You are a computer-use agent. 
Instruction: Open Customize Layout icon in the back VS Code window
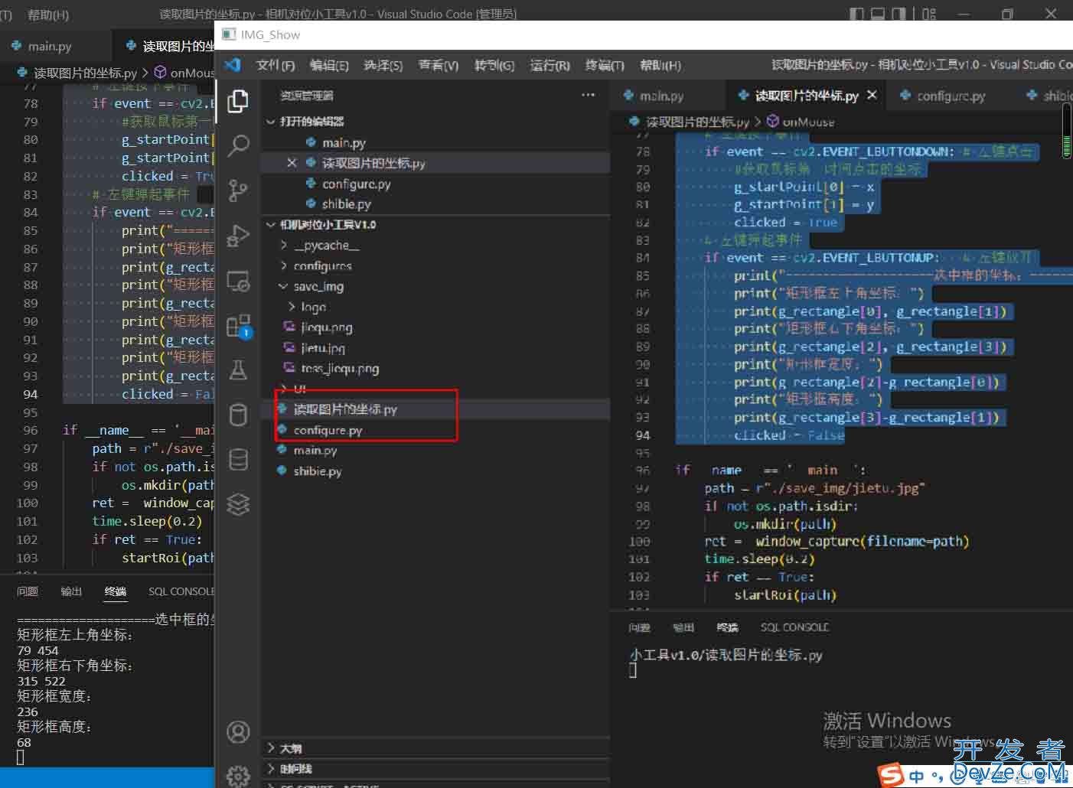click(x=929, y=14)
